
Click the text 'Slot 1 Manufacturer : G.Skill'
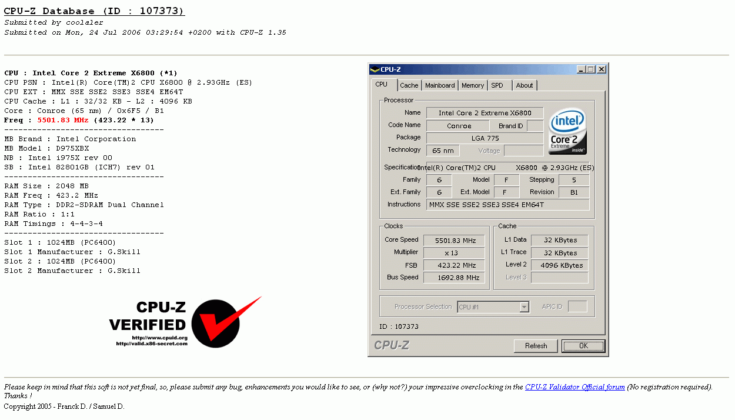[72, 252]
